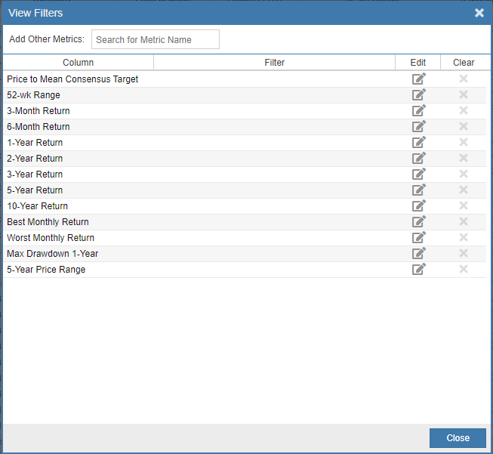Edit the 5-Year Price Range filter
This screenshot has width=493, height=454.
[418, 269]
